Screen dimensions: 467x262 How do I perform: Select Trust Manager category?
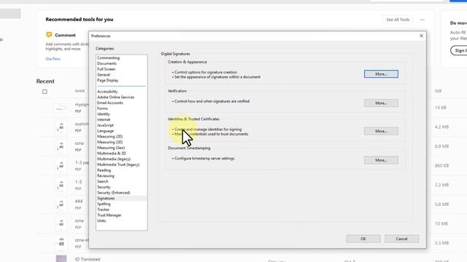click(x=109, y=215)
